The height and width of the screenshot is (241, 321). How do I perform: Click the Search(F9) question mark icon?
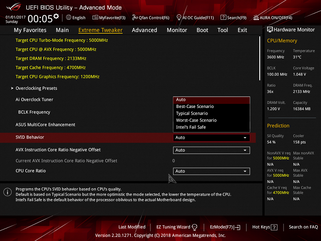pyautogui.click(x=223, y=17)
